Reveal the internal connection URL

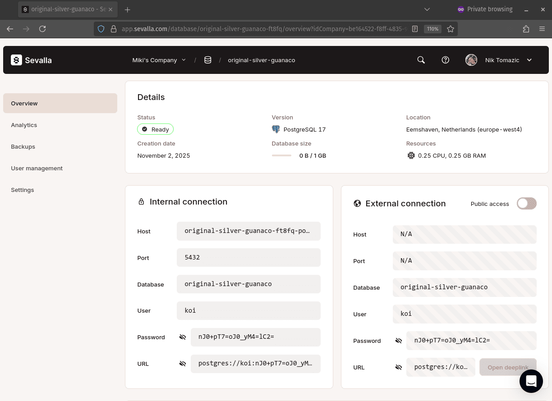coord(182,363)
